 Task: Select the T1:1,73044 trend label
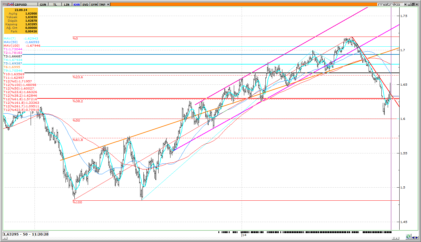(x=13, y=49)
